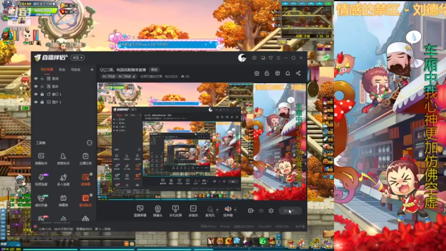Click the 麦克风 microphone icon

pyautogui.click(x=210, y=210)
